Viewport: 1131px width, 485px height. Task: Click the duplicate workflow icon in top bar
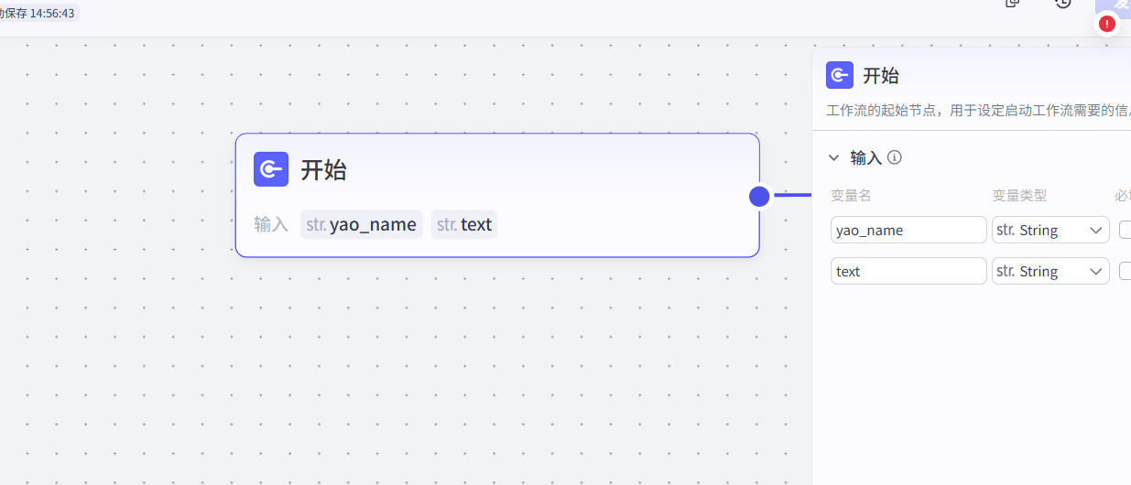[x=1013, y=4]
